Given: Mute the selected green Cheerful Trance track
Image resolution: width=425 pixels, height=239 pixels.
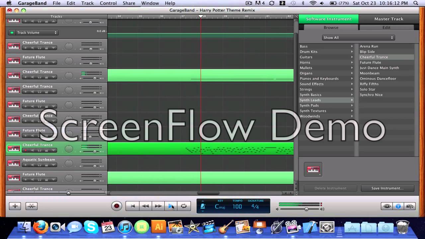Looking at the screenshot, I should click(x=32, y=150).
